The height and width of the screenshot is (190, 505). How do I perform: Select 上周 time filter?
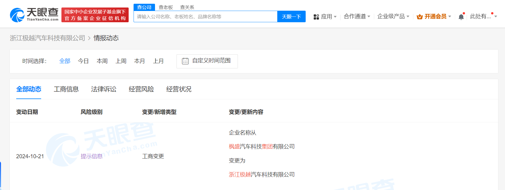tap(121, 61)
